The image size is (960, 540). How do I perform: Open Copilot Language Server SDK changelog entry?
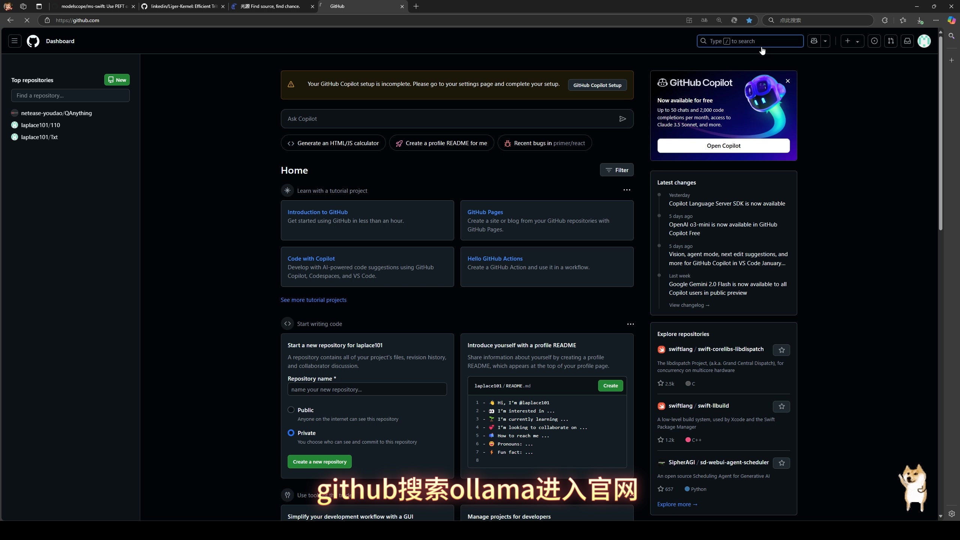727,203
